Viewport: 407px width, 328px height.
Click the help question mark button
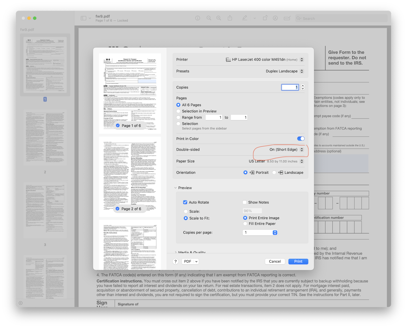[x=175, y=262]
